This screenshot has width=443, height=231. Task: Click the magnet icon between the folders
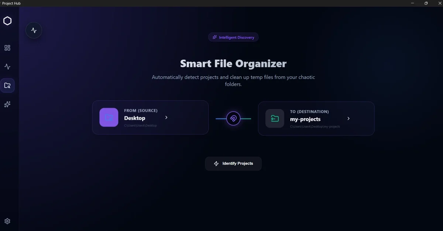[x=233, y=119]
